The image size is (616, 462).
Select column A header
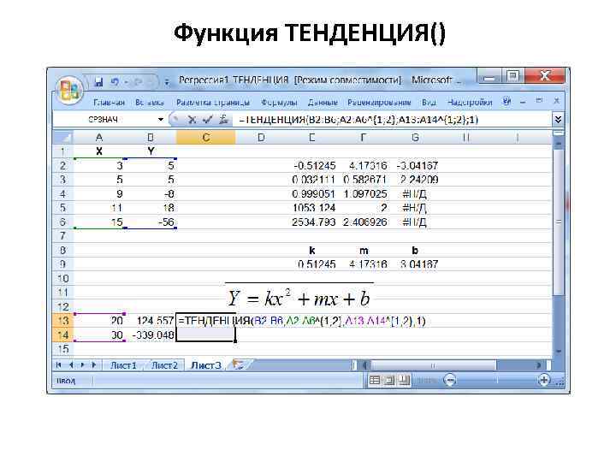pos(99,138)
